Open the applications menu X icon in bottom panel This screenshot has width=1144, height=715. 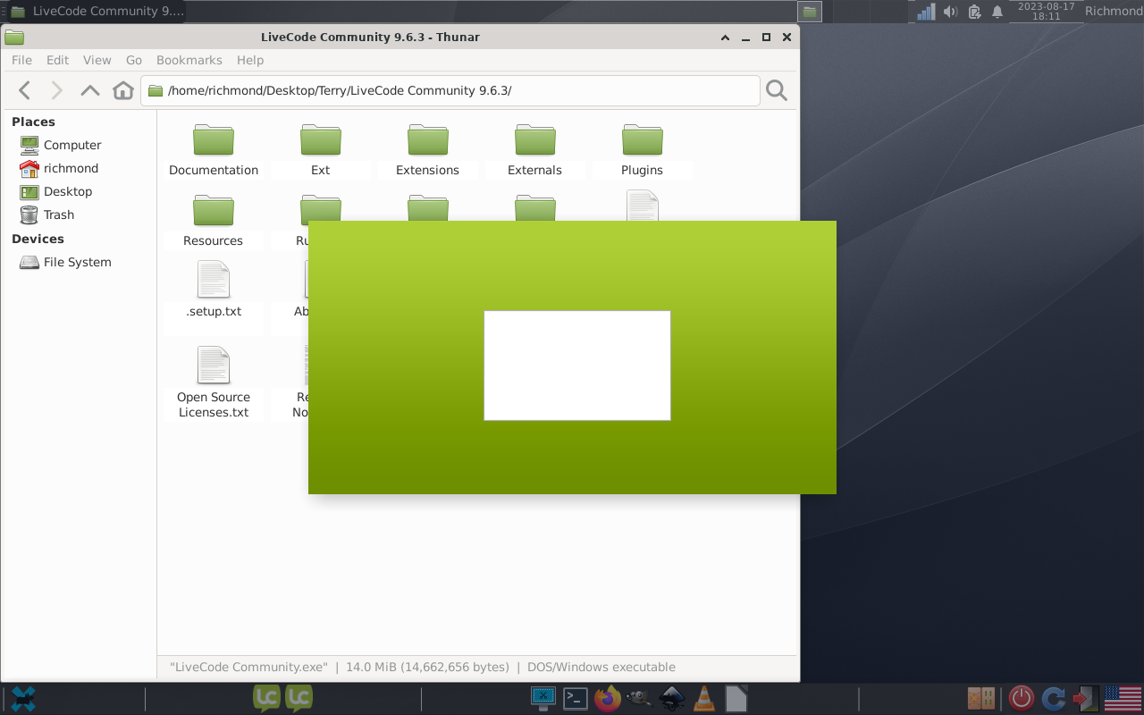tap(23, 699)
